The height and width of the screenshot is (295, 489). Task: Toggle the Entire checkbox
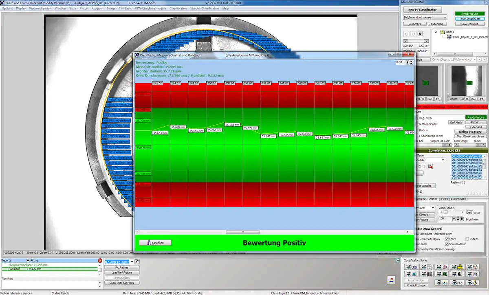[447, 239]
